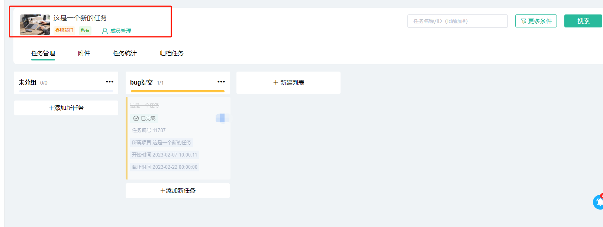
Task: Click the 成员管理 person icon
Action: click(x=105, y=31)
